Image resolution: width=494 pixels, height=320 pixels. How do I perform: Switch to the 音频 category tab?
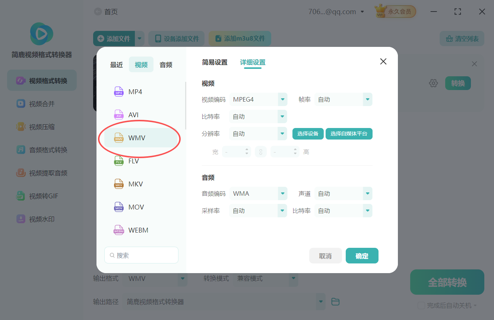[x=165, y=64]
